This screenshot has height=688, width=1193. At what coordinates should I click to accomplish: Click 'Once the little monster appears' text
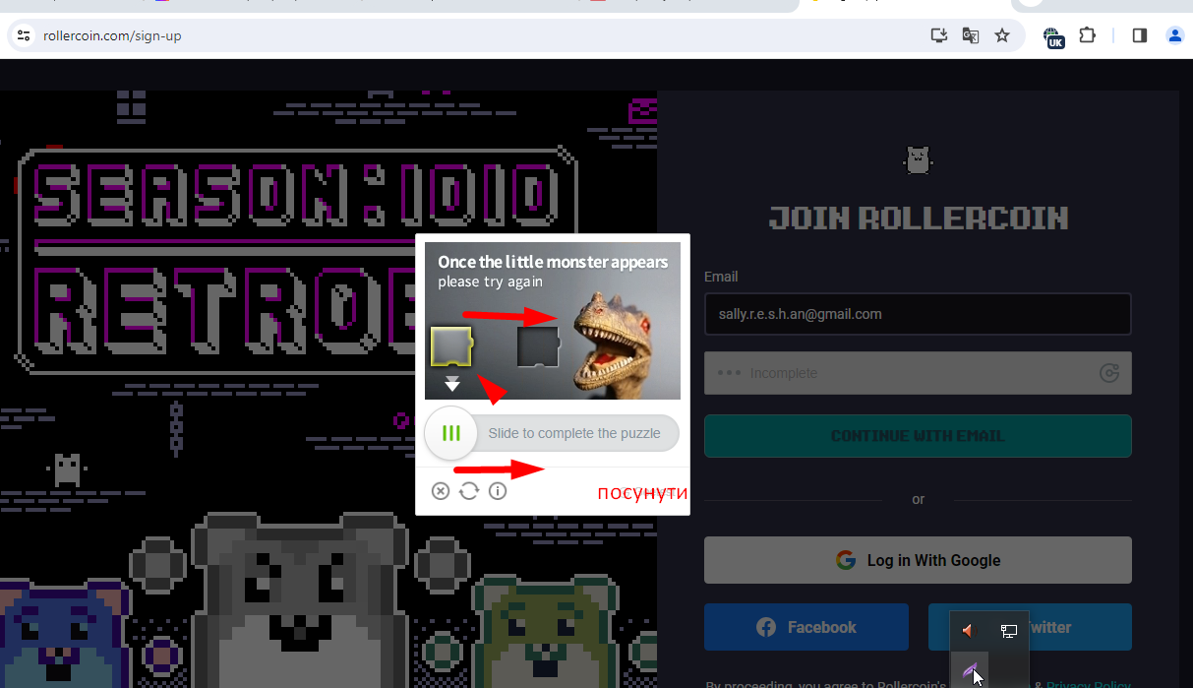(x=553, y=262)
